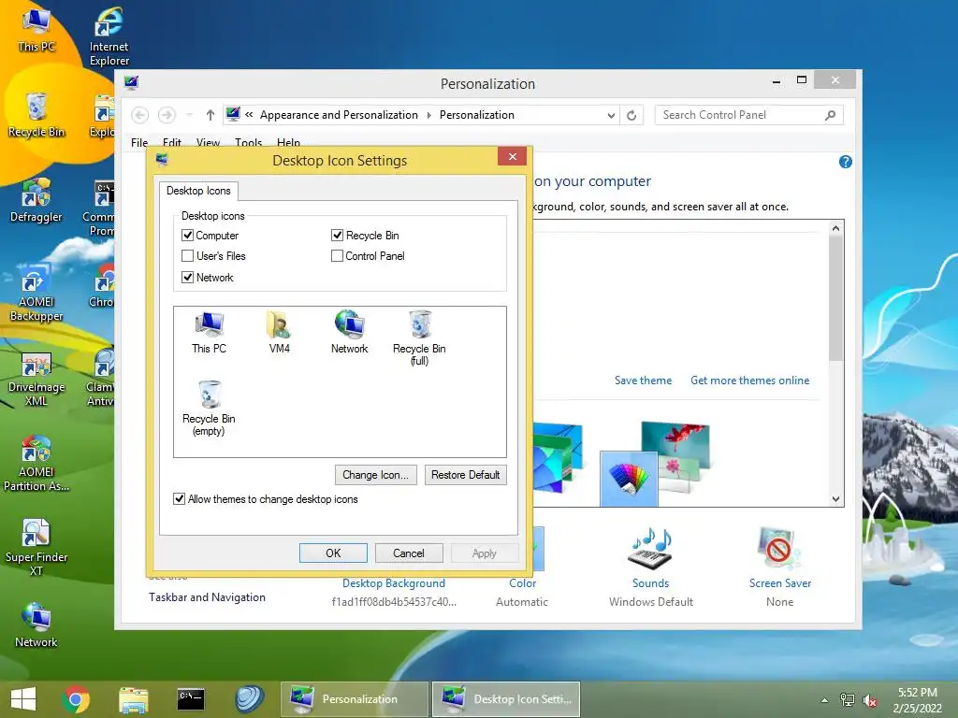Click the Forward arrow in Personalization window
This screenshot has height=718, width=958.
tap(167, 115)
